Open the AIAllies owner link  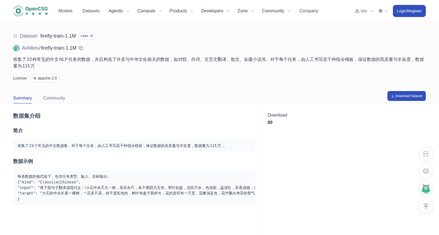pos(30,48)
